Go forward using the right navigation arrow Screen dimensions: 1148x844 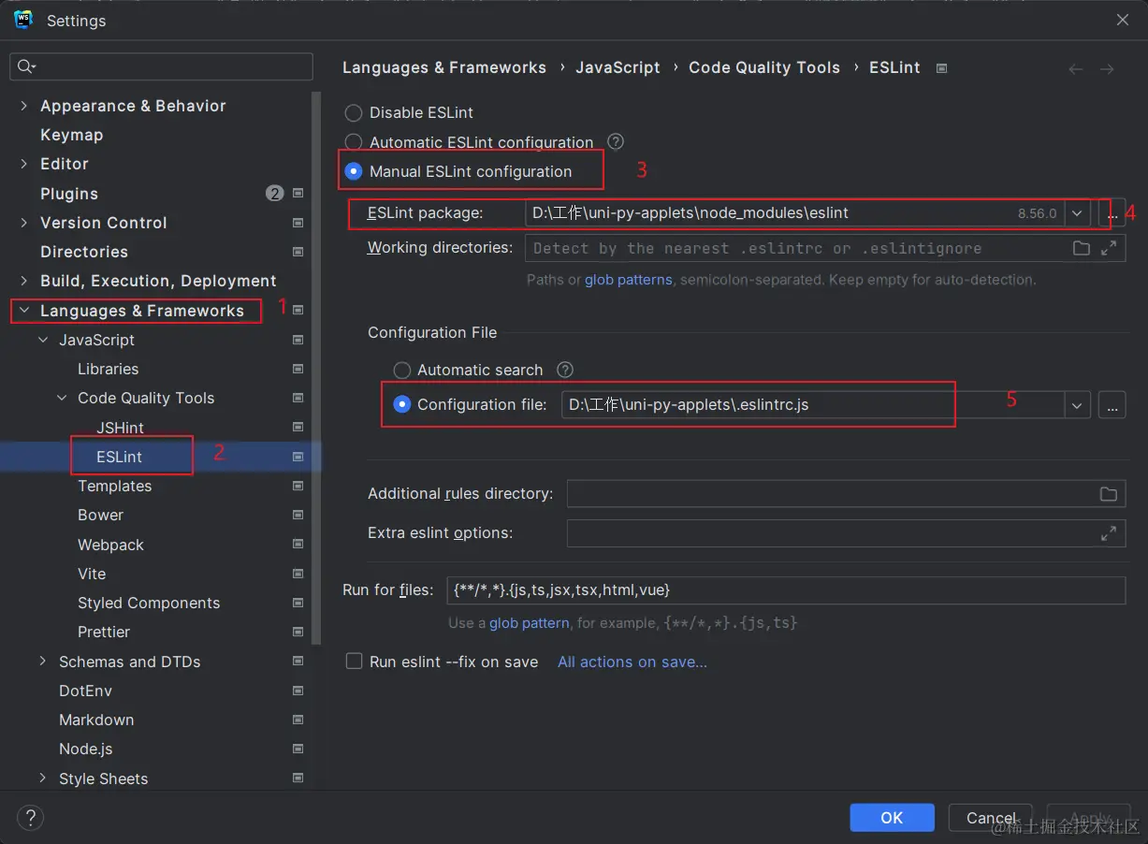[1107, 68]
